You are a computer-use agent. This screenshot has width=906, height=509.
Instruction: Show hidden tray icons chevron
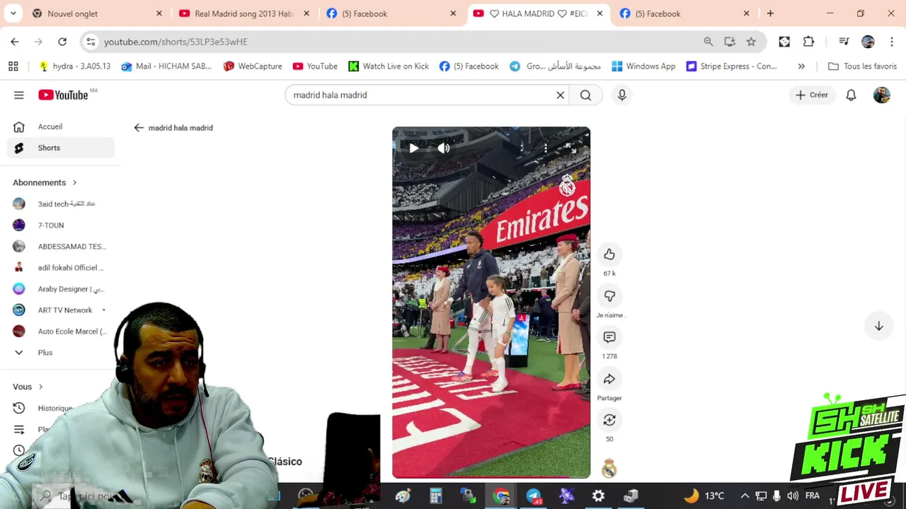point(745,496)
